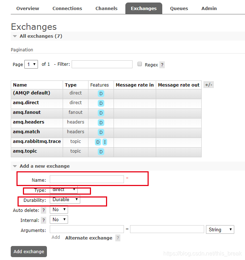Show help for Alternate exchange

(118, 238)
